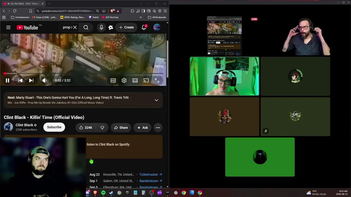Open the YouTube account avatar menu

coord(157,27)
